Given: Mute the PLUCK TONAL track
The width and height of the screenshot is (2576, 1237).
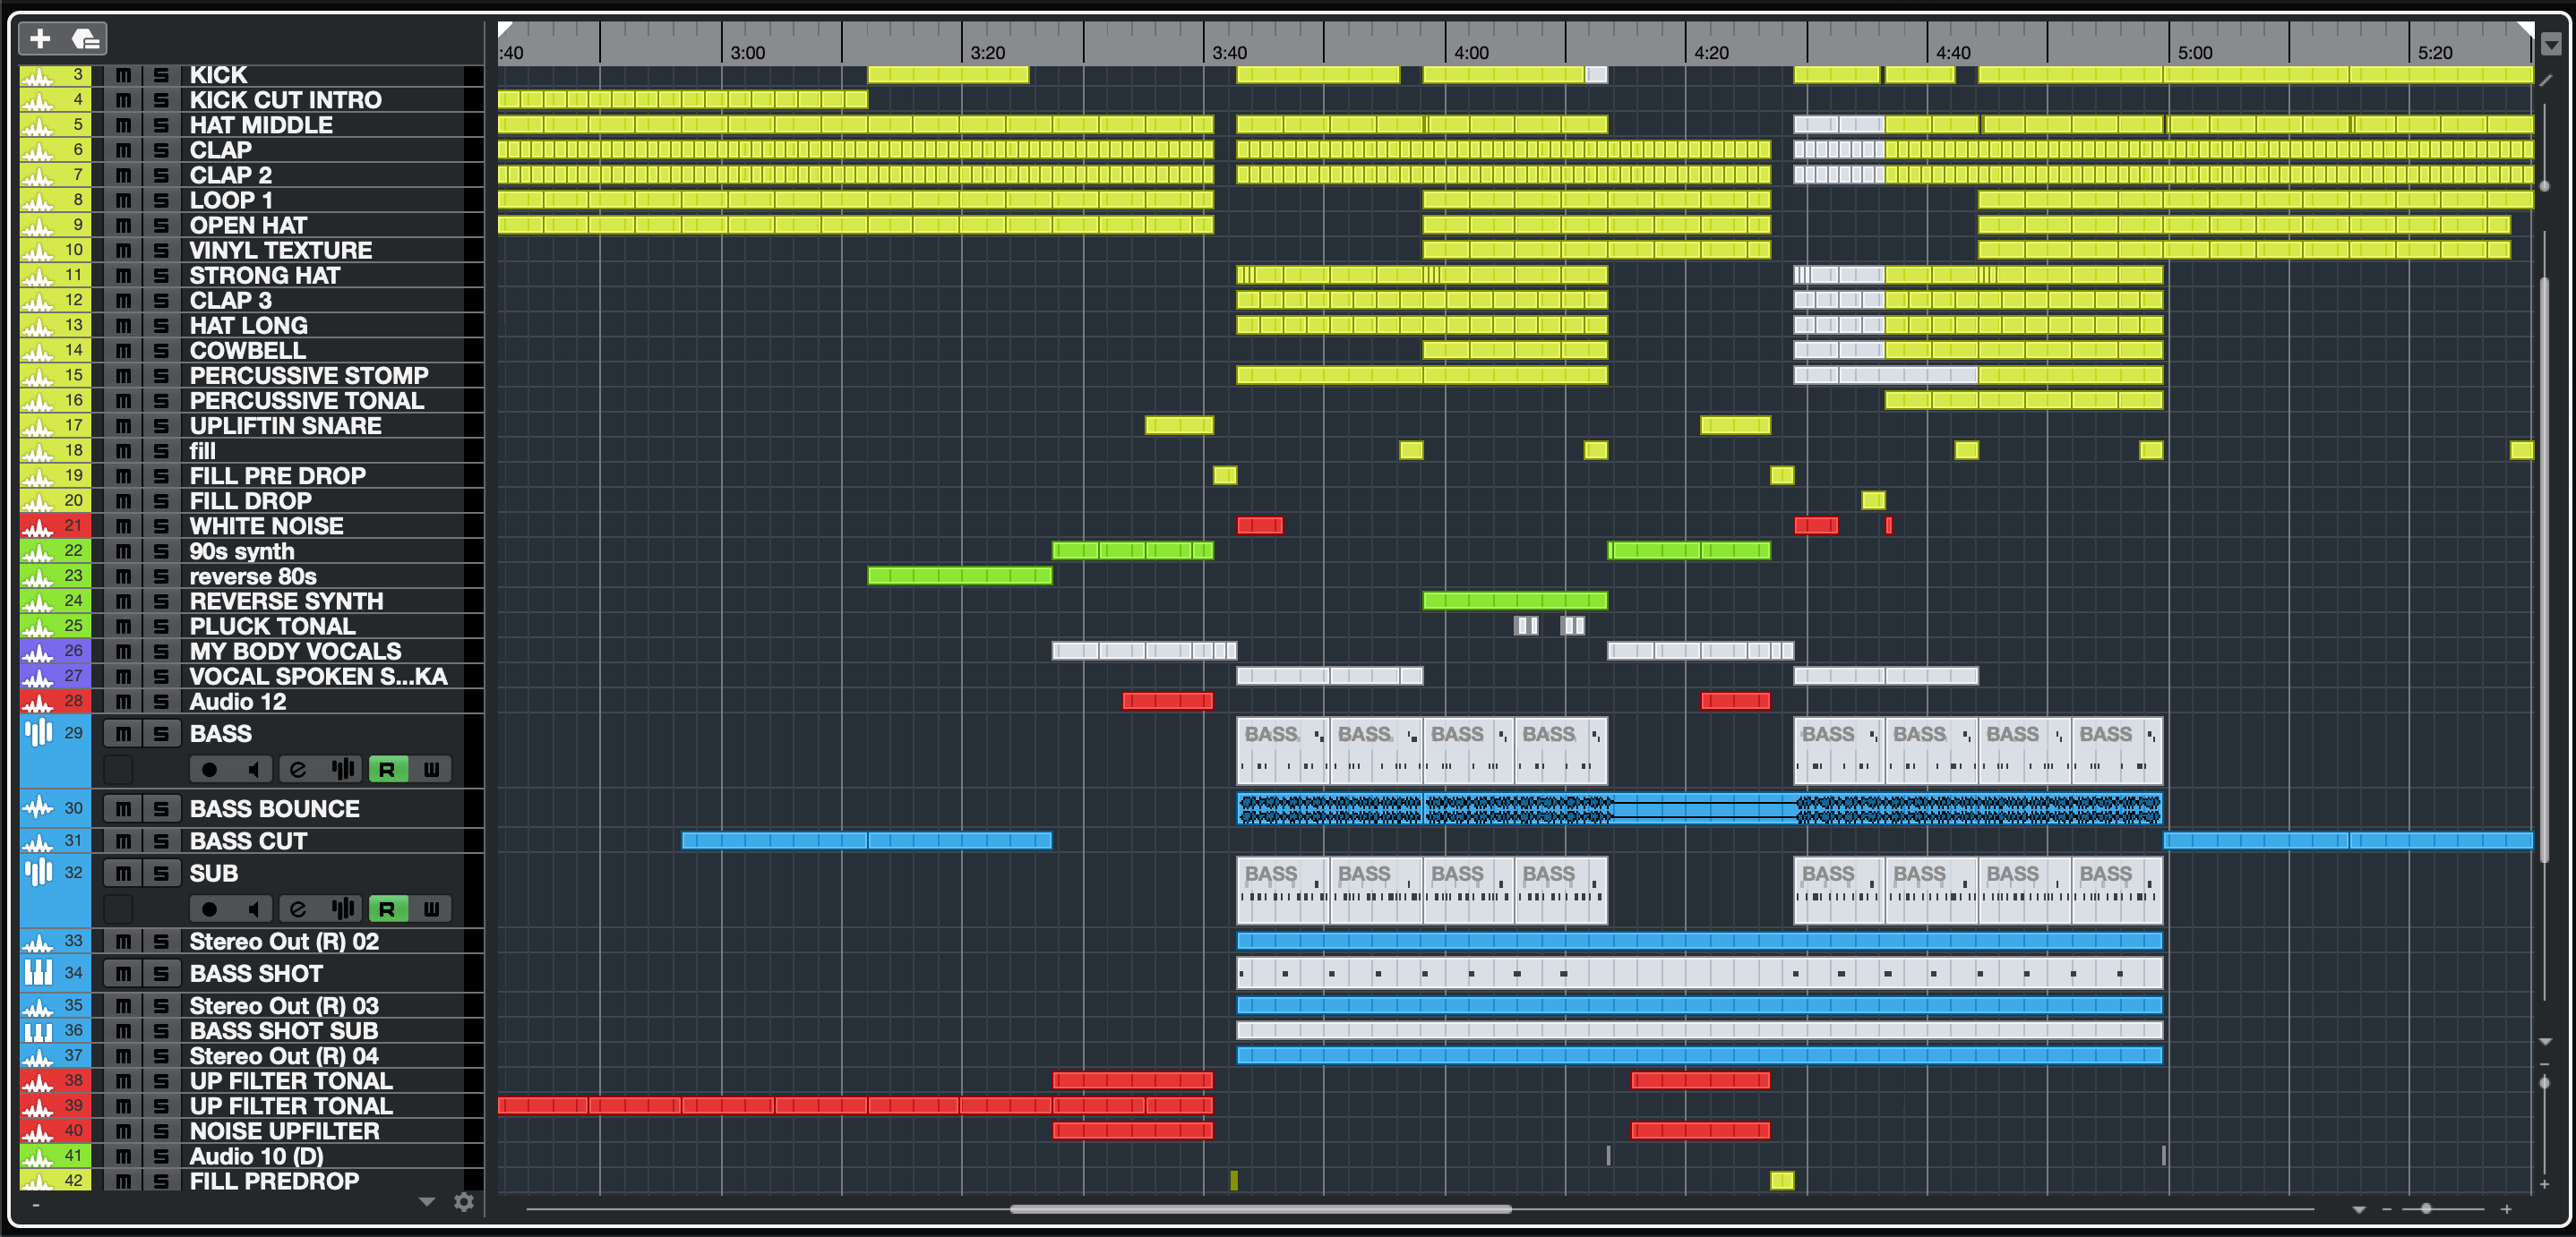Looking at the screenshot, I should pyautogui.click(x=123, y=627).
